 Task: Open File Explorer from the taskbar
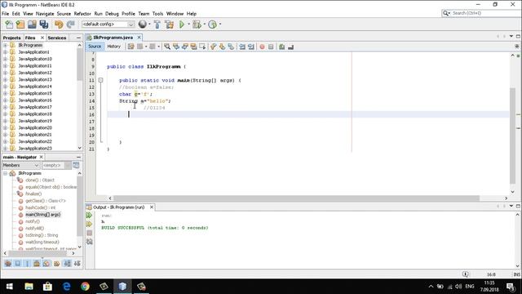click(x=29, y=287)
